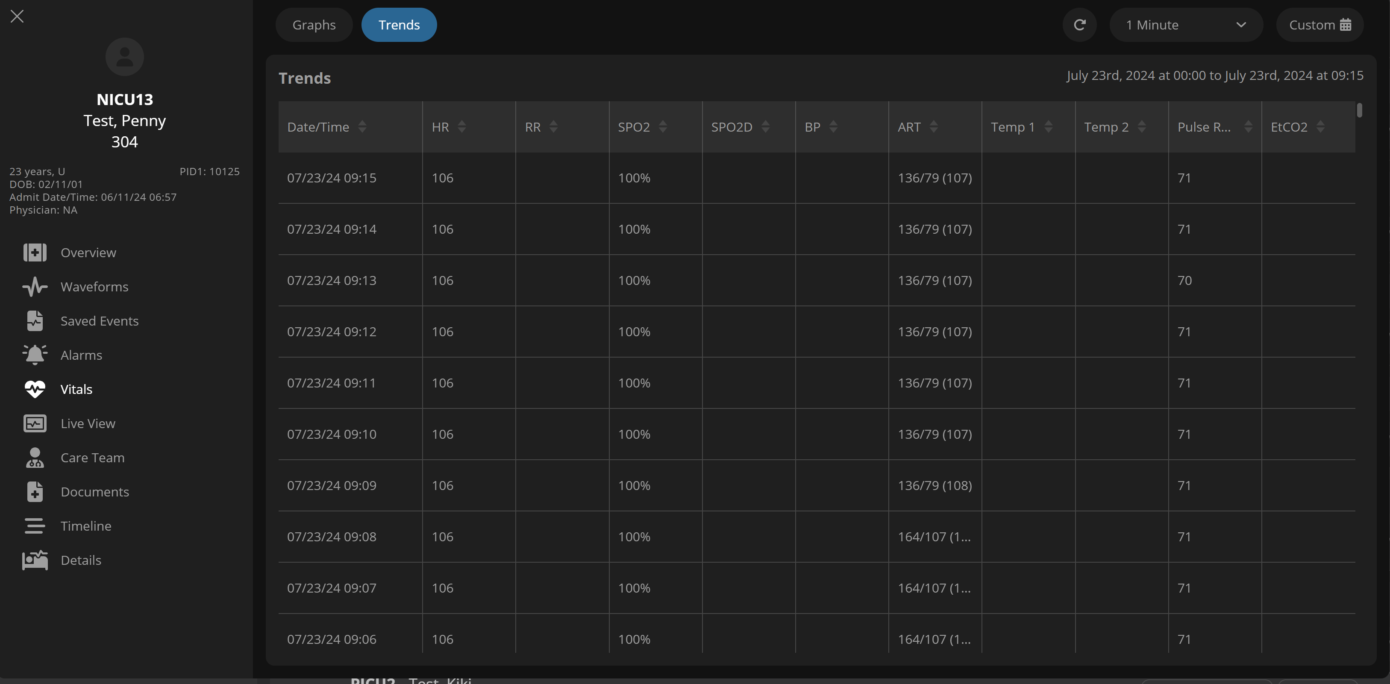Image resolution: width=1390 pixels, height=684 pixels.
Task: Click SPO2 100% in 09:11 row
Action: 634,383
